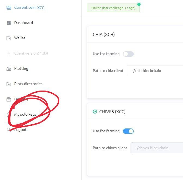Open Plots directories page

[x=28, y=84]
